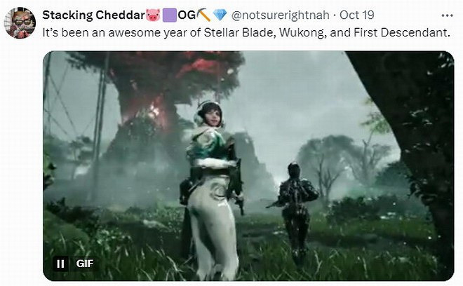Click the OG text in the display name
The width and height of the screenshot is (463, 286).
[x=187, y=15]
